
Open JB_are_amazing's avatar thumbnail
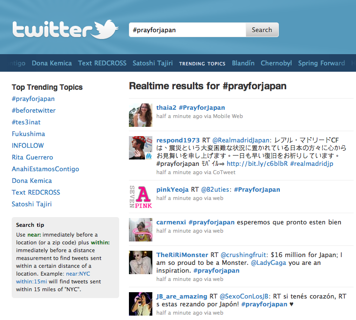coord(141,304)
